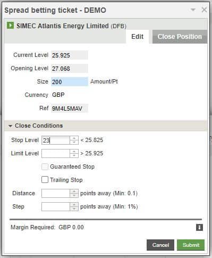
Task: Click the Distance points input field
Action: [56, 193]
